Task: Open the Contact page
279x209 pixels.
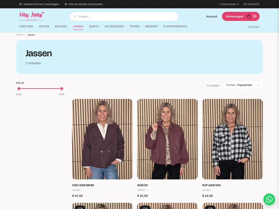Action: coord(254,27)
